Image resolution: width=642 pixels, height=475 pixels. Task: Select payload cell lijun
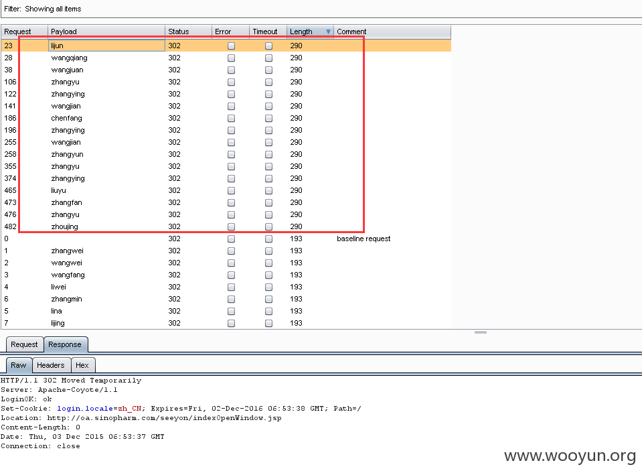pos(106,46)
